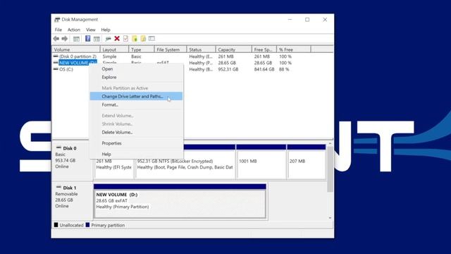
Task: Click the red X delete toolbar icon
Action: [117, 39]
